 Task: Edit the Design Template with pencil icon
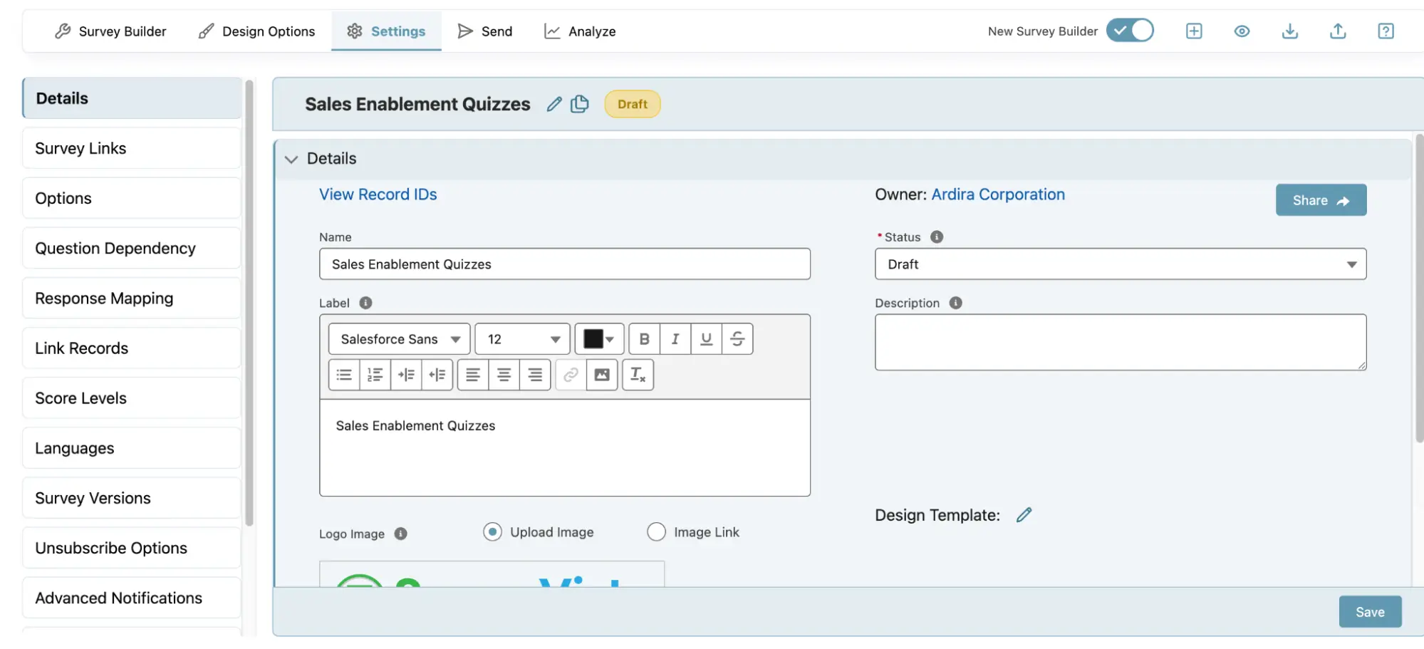(1024, 515)
